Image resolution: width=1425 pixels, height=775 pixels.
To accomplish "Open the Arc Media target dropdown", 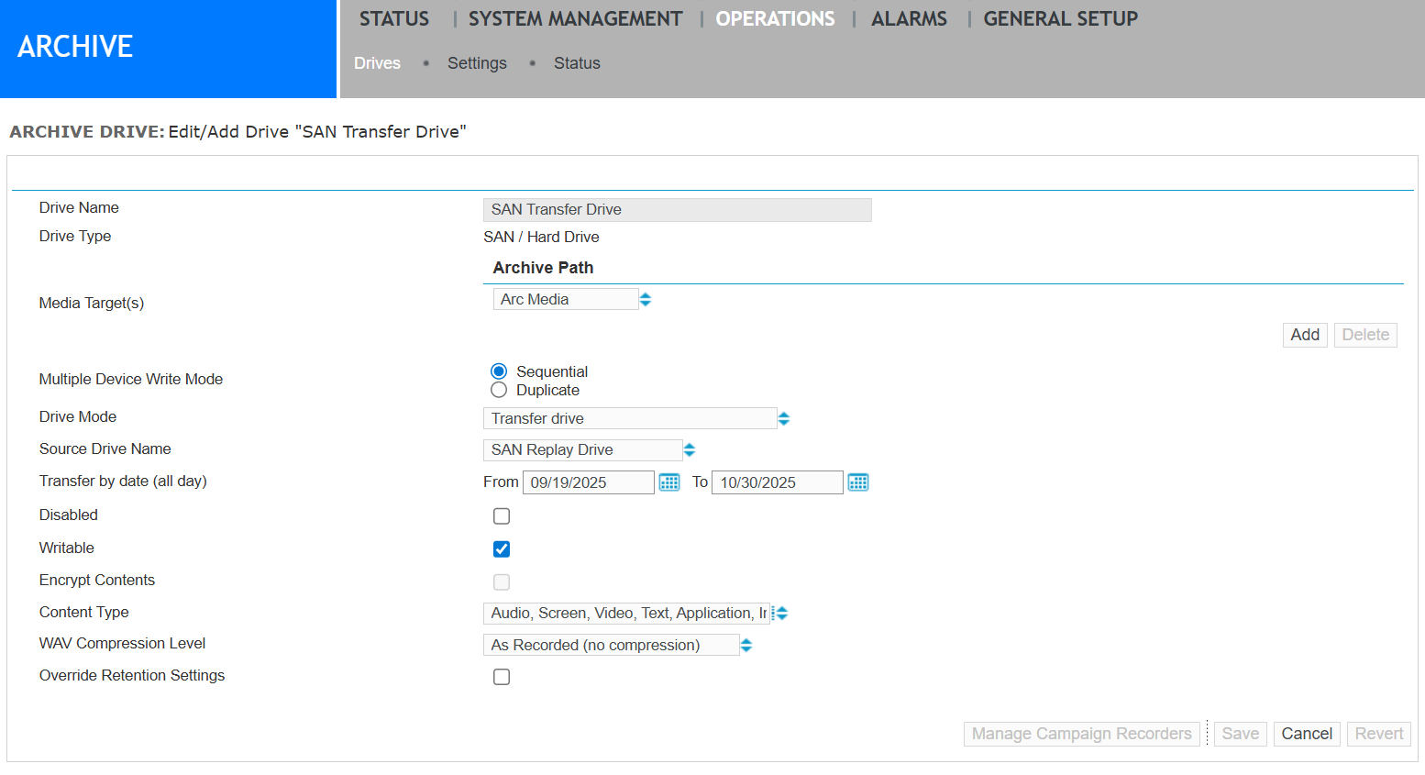I will [x=564, y=298].
